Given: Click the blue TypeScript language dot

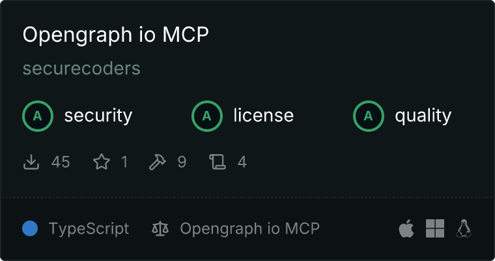Looking at the screenshot, I should pyautogui.click(x=30, y=228).
